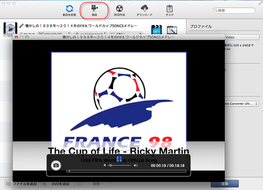Click the volume slider track
The height and width of the screenshot is (190, 263).
click(x=119, y=165)
